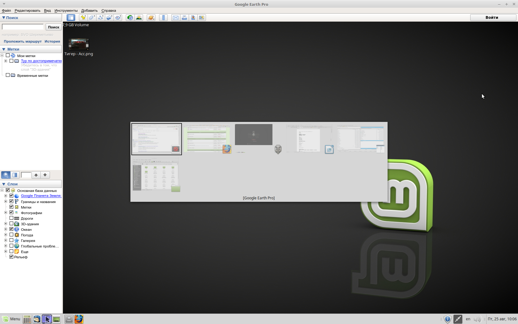The width and height of the screenshot is (518, 324).
Task: Open Google Планета Земля layer link
Action: click(41, 196)
